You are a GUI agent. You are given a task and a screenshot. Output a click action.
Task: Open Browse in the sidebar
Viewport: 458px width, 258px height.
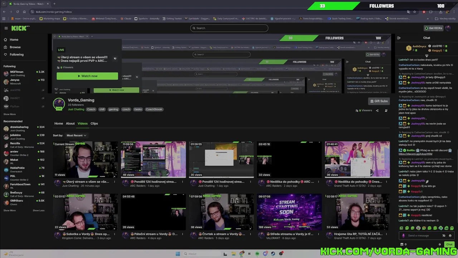click(15, 47)
